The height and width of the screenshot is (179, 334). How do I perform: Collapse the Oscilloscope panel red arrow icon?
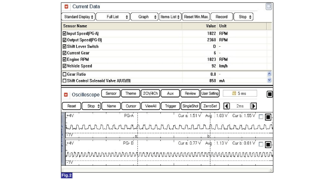66,95
